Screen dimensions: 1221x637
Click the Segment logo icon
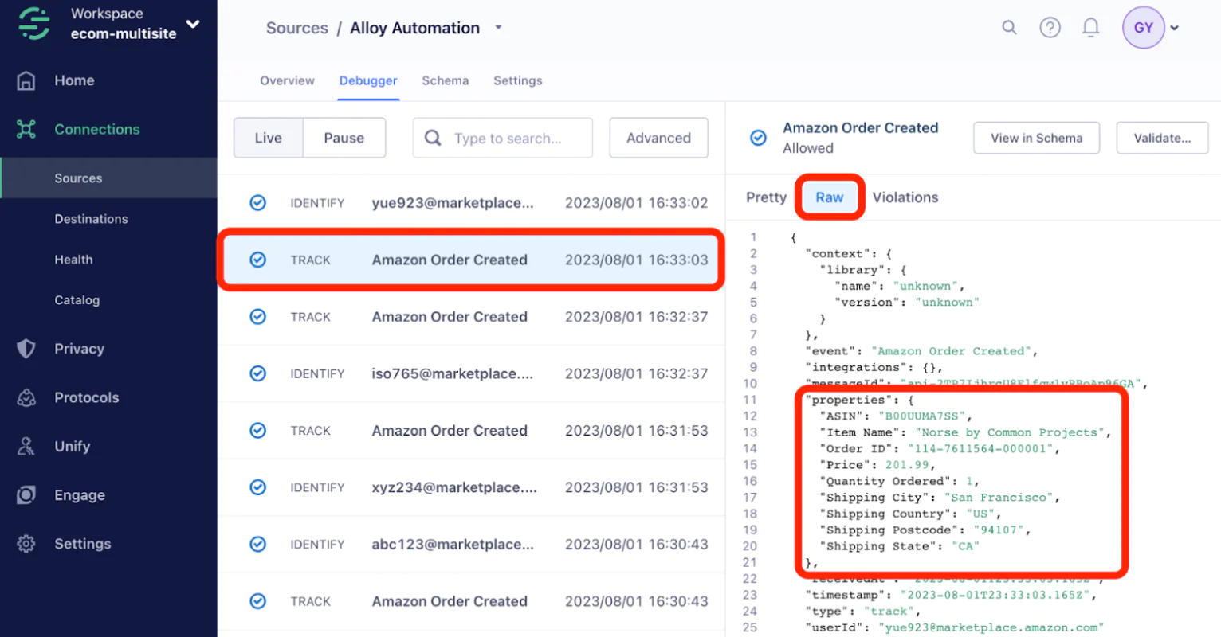click(34, 23)
